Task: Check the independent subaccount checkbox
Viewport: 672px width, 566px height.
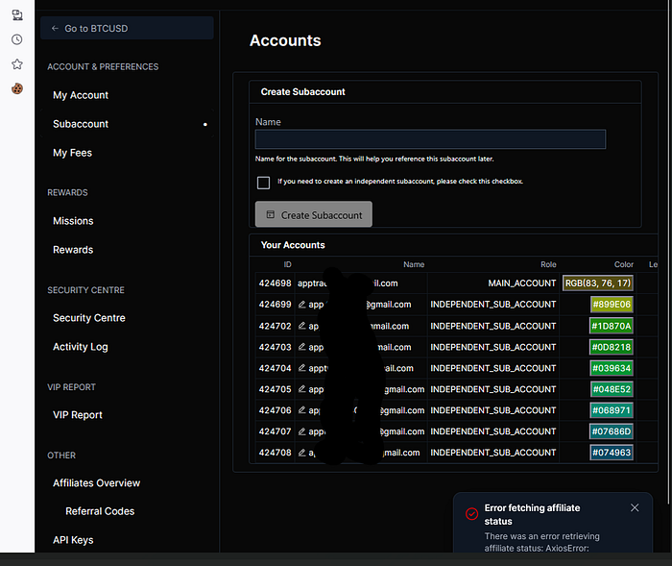Action: pyautogui.click(x=264, y=183)
